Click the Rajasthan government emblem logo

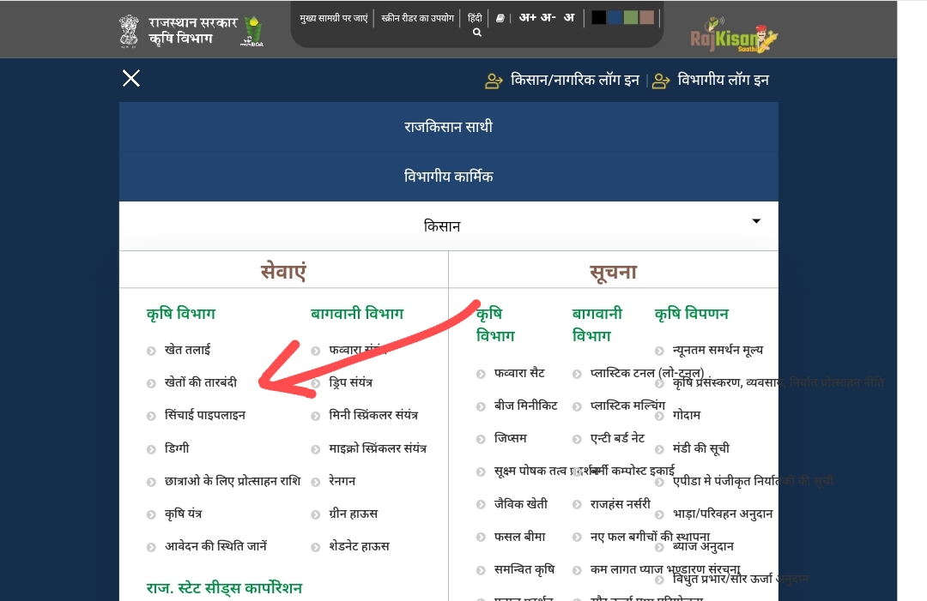[x=129, y=31]
